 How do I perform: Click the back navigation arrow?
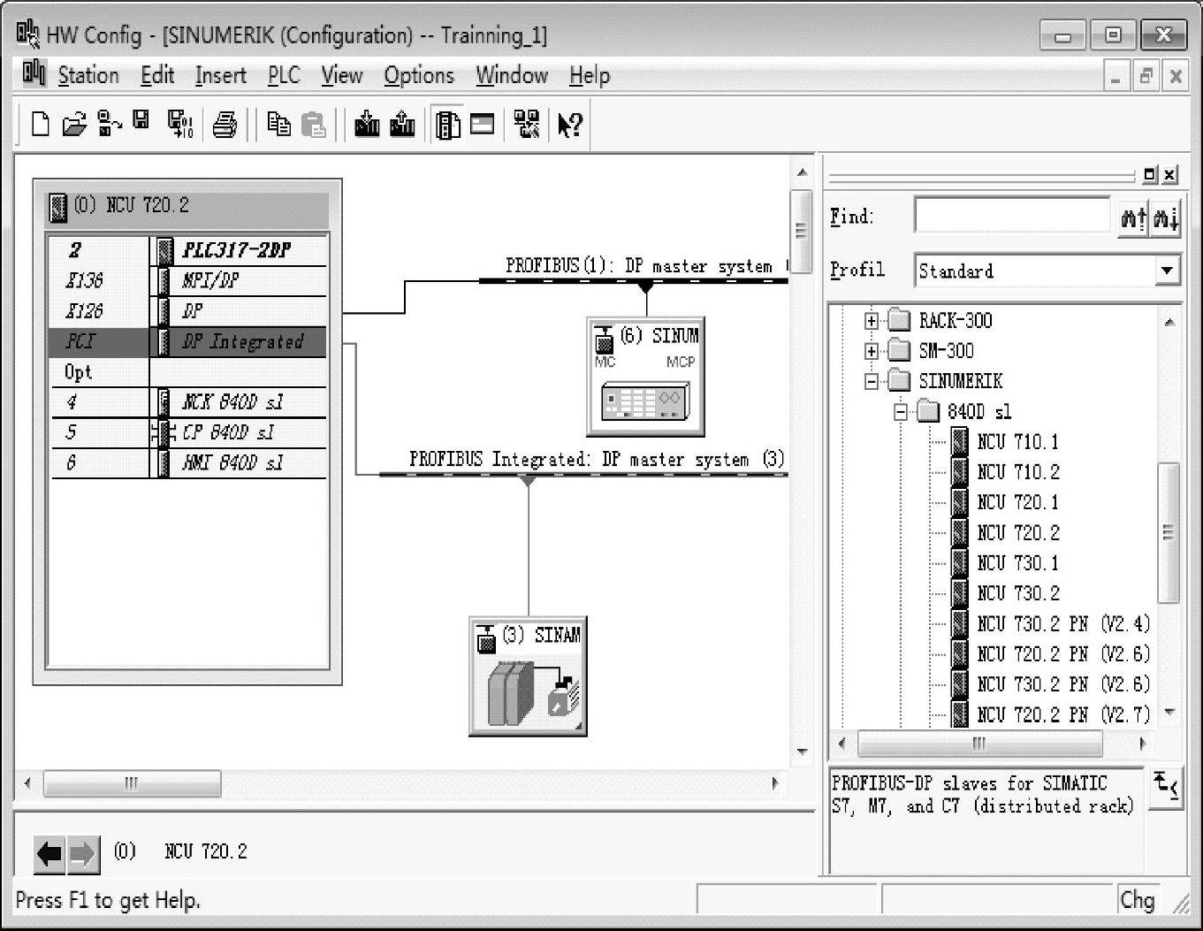[49, 854]
